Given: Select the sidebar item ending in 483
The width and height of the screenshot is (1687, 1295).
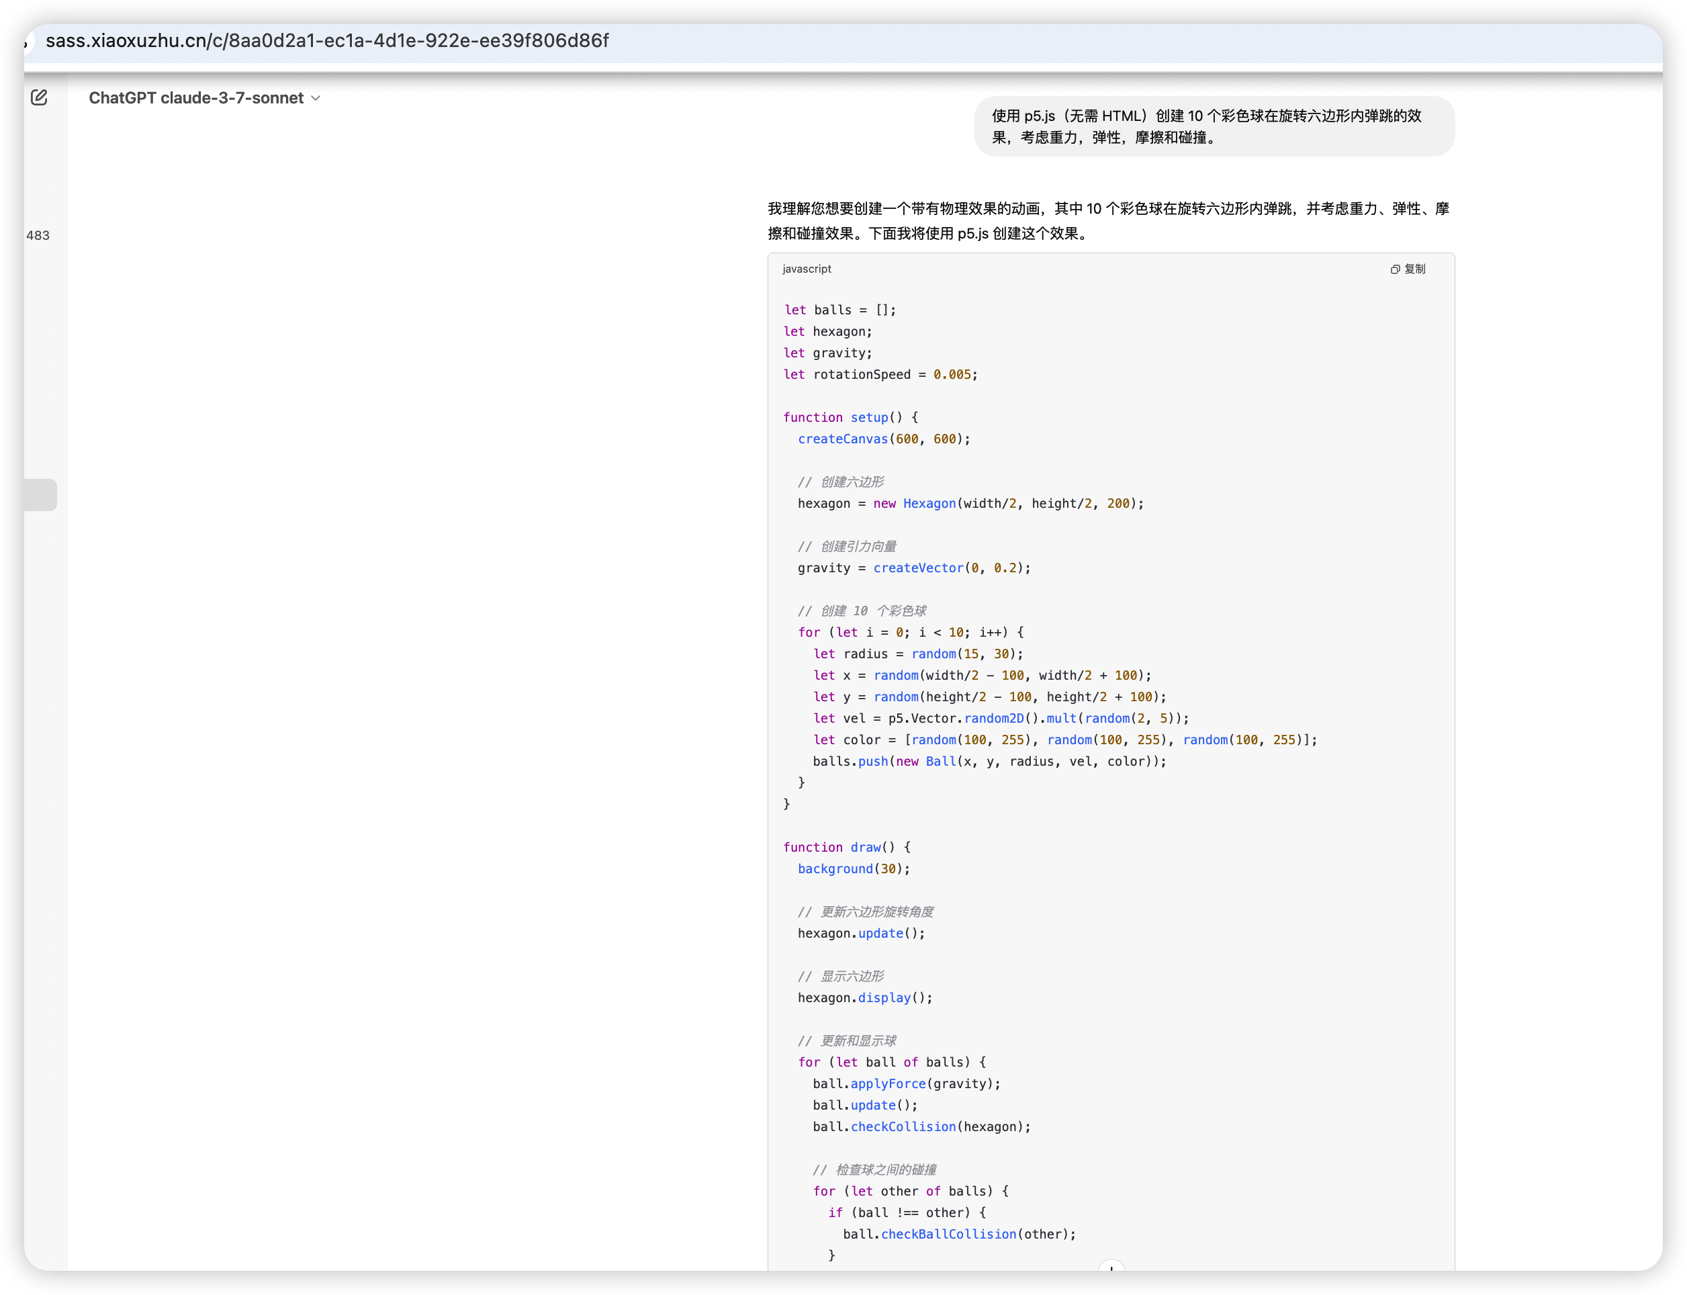Looking at the screenshot, I should 38,236.
